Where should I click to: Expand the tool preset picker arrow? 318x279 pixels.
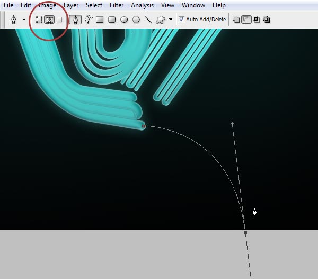click(24, 20)
